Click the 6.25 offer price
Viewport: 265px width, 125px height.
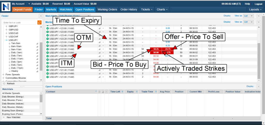168,46
